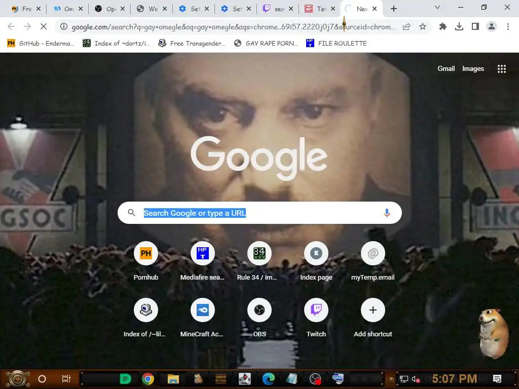Open the network tray icon
This screenshot has height=389, width=519.
(x=404, y=379)
